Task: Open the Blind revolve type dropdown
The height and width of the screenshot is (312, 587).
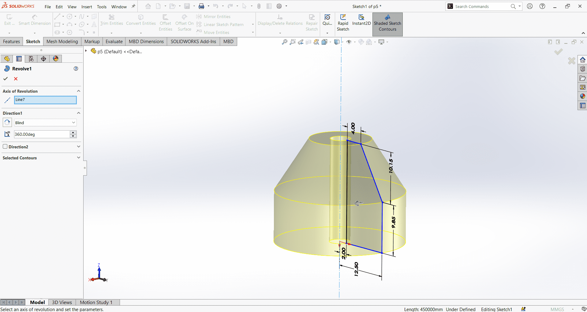Action: pos(45,123)
